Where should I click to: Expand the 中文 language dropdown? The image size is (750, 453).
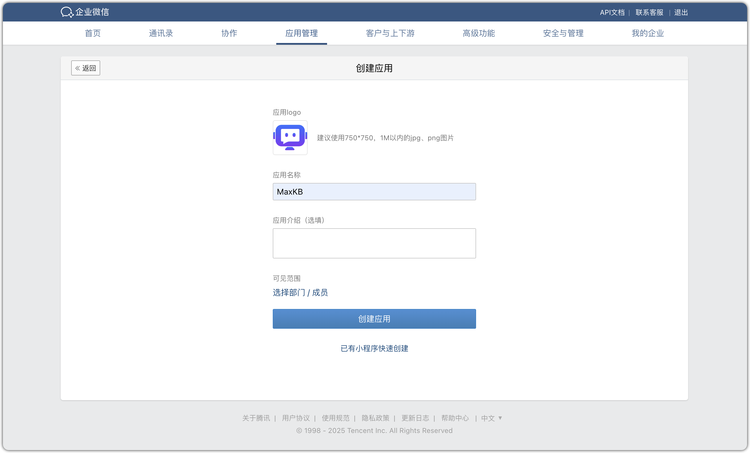pyautogui.click(x=491, y=418)
